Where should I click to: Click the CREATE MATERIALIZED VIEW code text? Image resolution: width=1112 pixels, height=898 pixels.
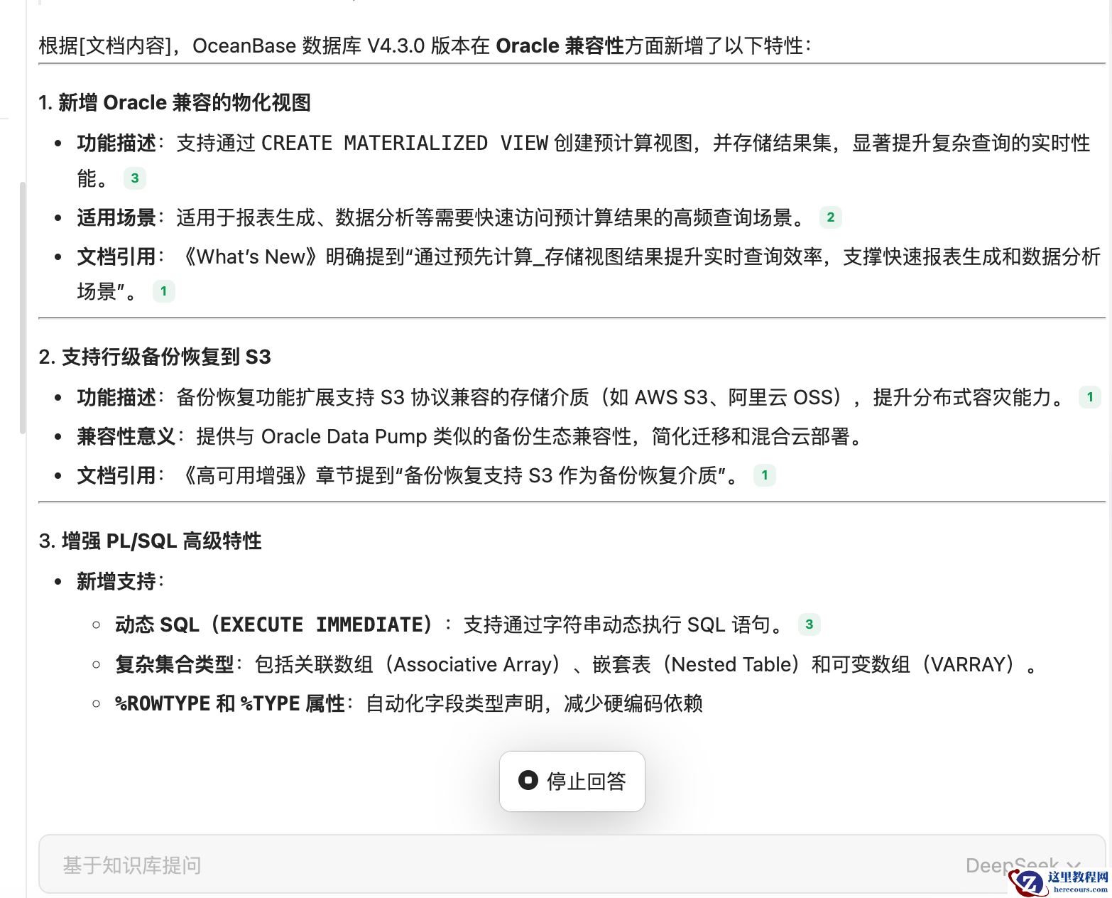(x=405, y=143)
